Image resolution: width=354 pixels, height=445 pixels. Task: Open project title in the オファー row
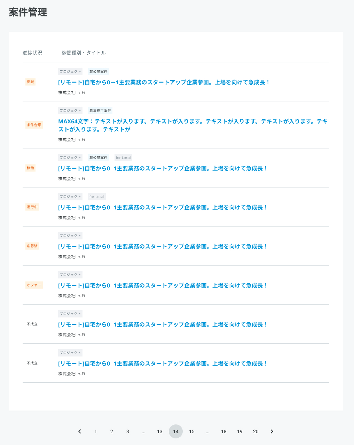pos(163,285)
